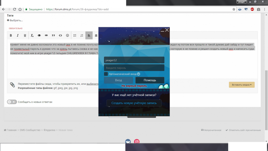The height and width of the screenshot is (151, 268).
Task: Bookmark this page with the star
Action: pos(234,9)
